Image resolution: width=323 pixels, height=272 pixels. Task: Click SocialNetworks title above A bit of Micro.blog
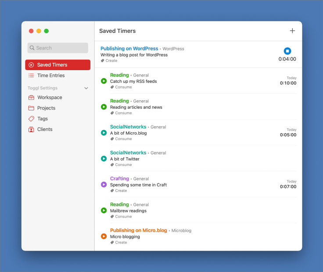128,127
